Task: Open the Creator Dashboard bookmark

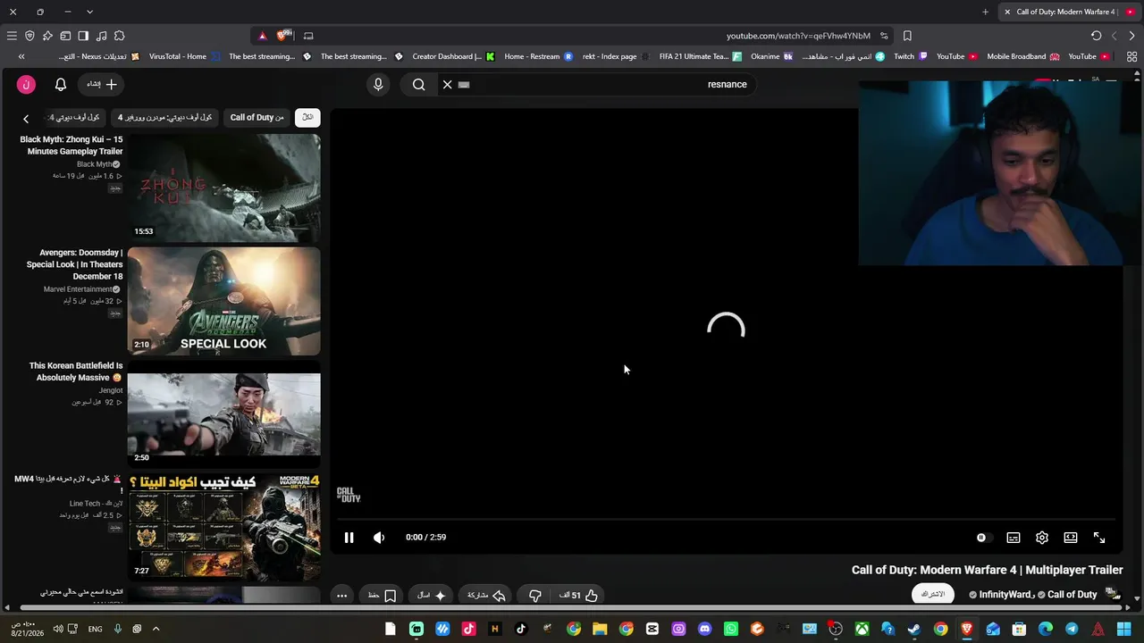Action: coord(453,56)
